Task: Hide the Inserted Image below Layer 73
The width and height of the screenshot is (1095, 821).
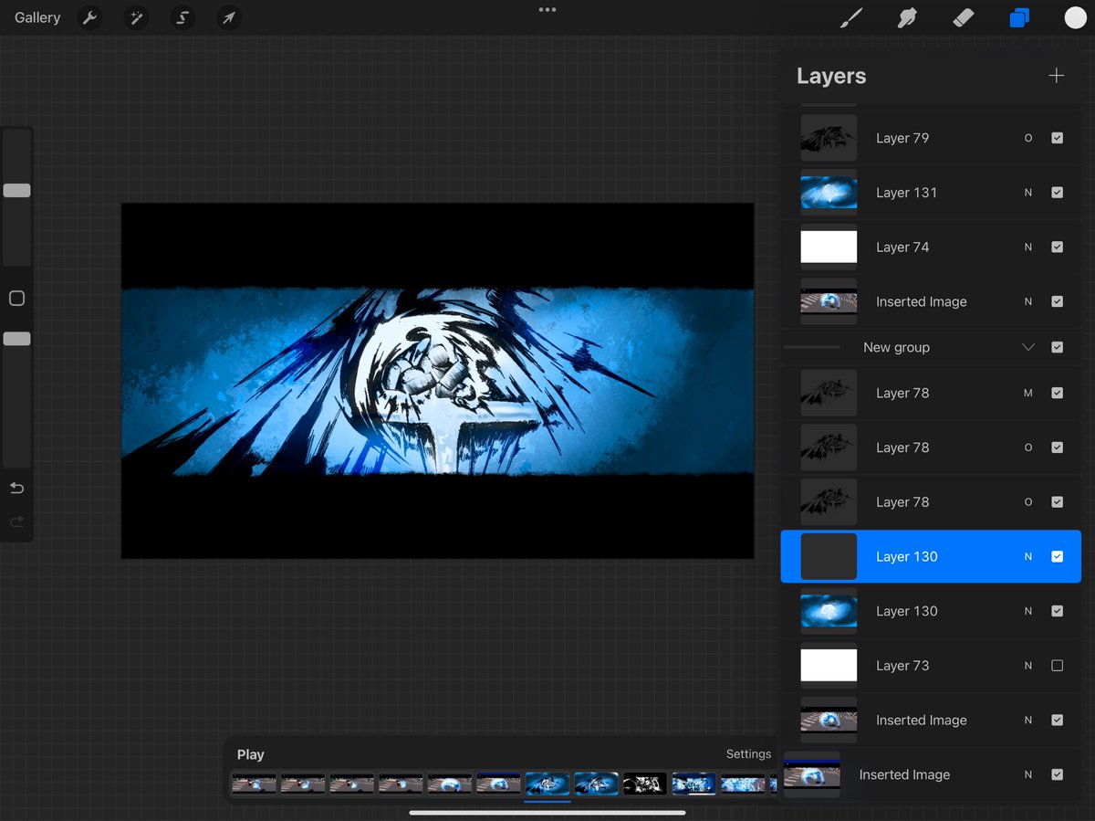Action: 1057,720
